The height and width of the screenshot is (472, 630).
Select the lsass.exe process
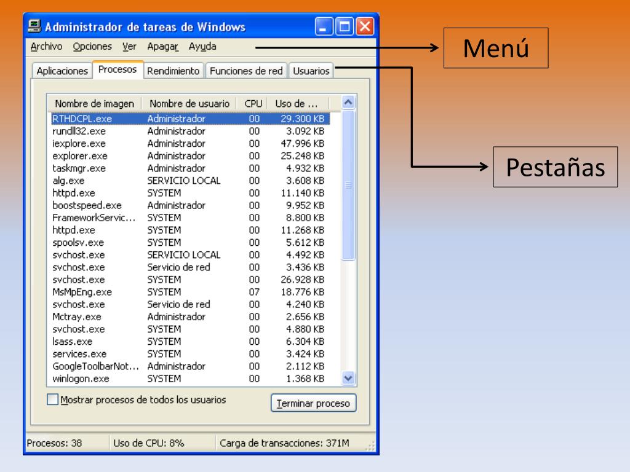[191, 342]
